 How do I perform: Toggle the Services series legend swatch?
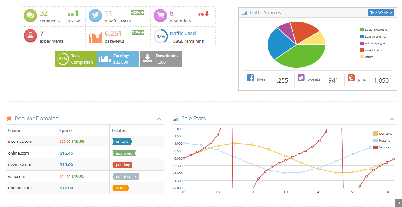pyautogui.click(x=375, y=147)
